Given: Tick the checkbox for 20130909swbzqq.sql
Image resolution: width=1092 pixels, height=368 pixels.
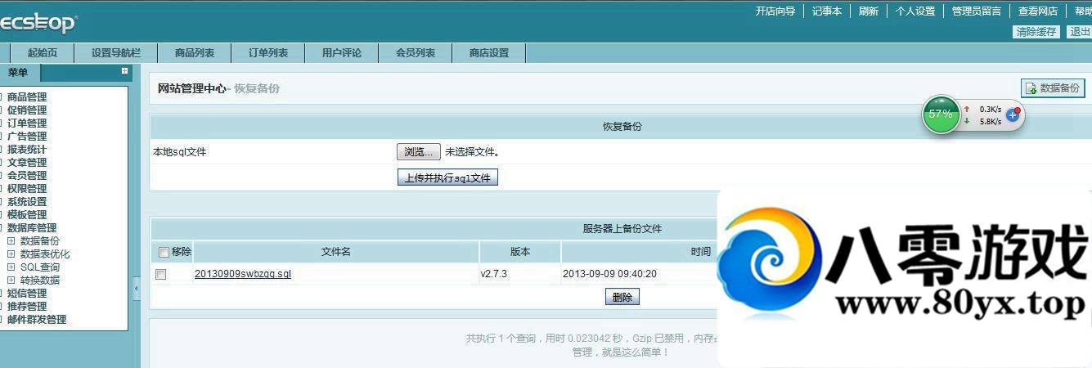Looking at the screenshot, I should [161, 275].
